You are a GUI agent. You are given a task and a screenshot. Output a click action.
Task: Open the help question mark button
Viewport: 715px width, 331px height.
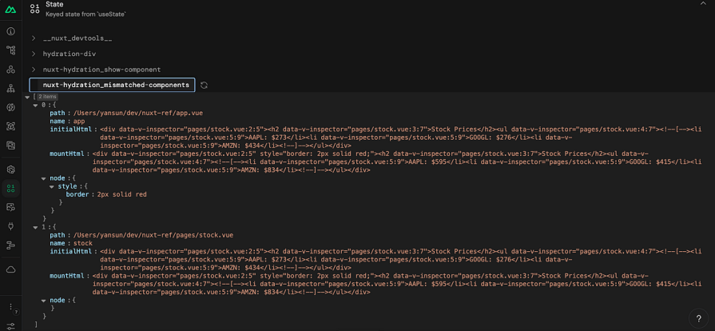pos(698,318)
